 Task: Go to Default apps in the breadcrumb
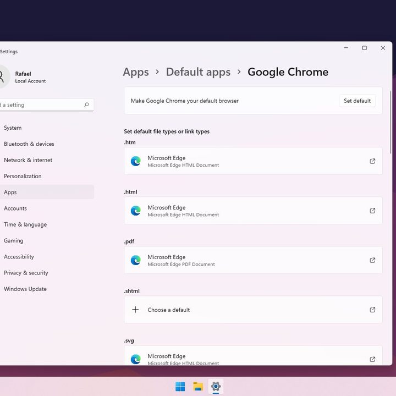198,72
